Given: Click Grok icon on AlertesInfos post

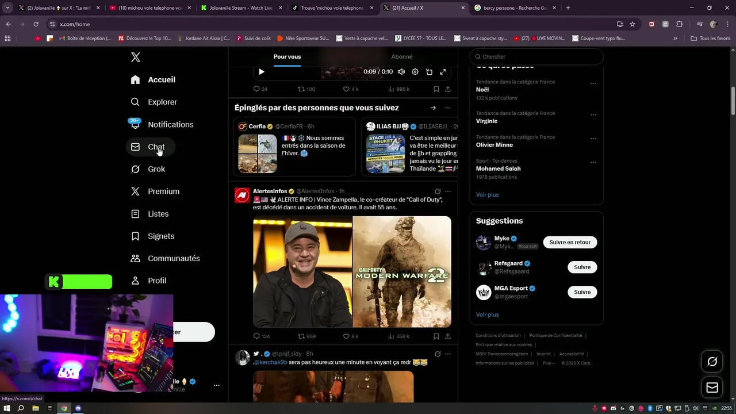Looking at the screenshot, I should tap(438, 191).
